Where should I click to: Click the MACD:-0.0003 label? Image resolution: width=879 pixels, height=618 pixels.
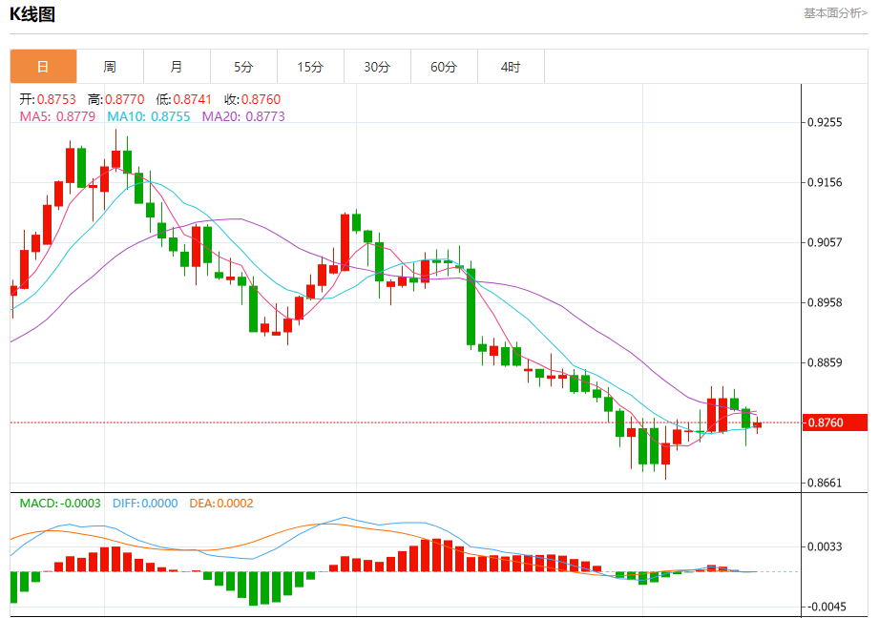60,504
